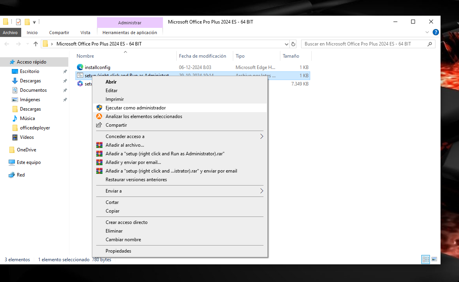Select the Office setup application icon

(80, 84)
